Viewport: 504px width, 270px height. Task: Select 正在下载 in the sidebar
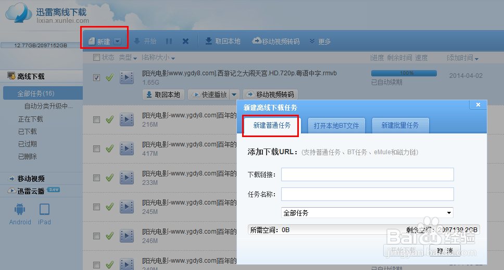[x=31, y=119]
